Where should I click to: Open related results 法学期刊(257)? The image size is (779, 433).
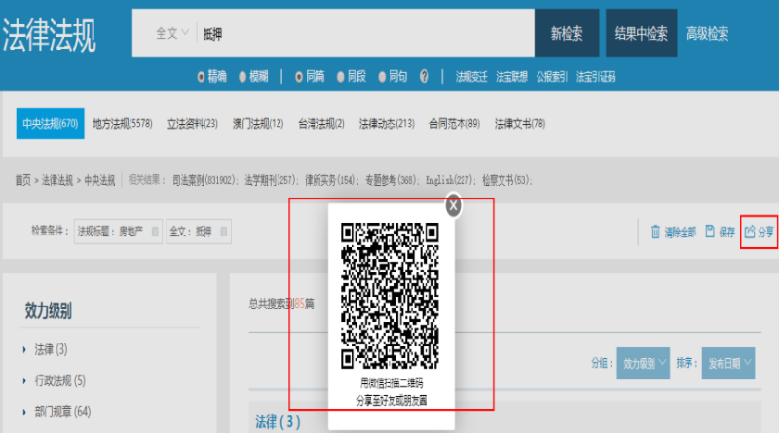[x=272, y=180]
